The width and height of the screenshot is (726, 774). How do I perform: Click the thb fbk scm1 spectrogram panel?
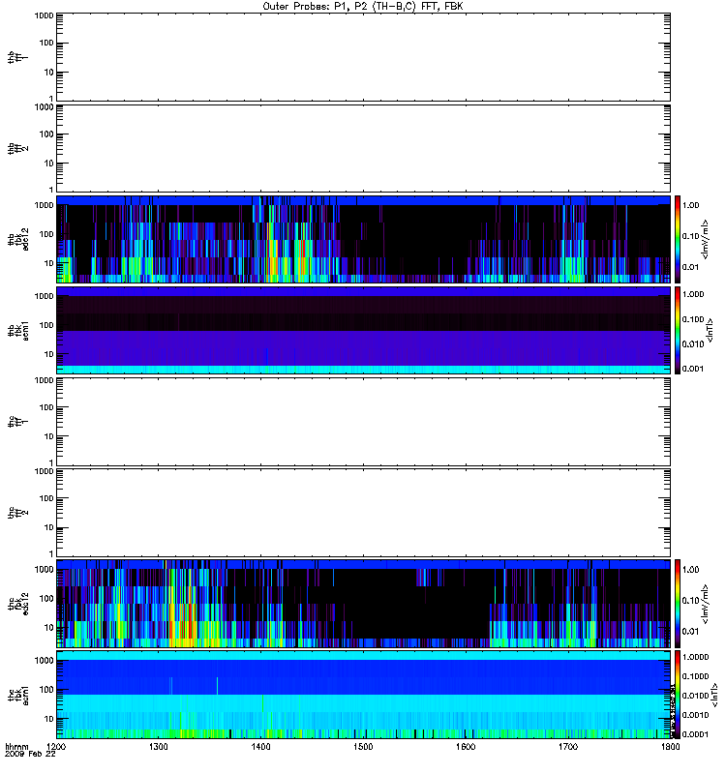(363, 330)
